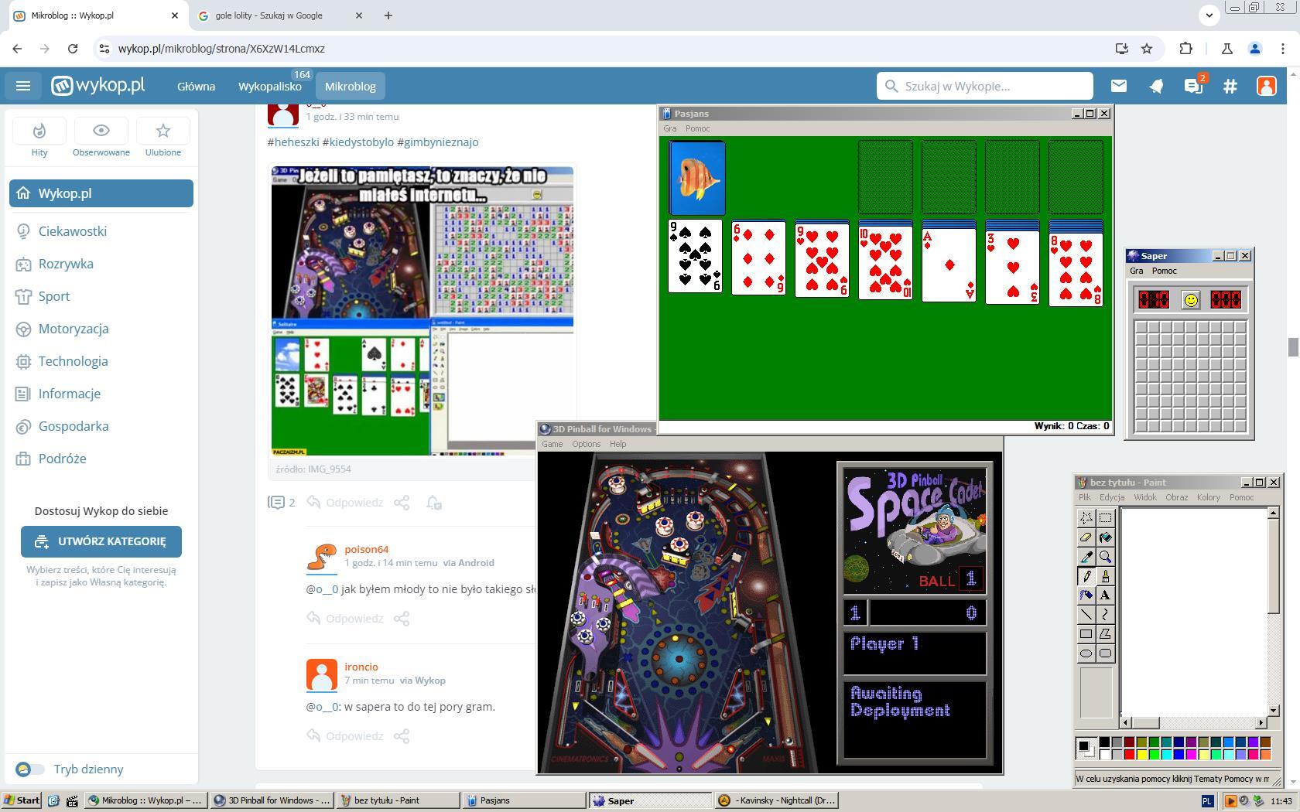Screen dimensions: 1300x812
Task: Click the UTWÓRZ KATEGORIĘ button
Action: pyautogui.click(x=101, y=542)
